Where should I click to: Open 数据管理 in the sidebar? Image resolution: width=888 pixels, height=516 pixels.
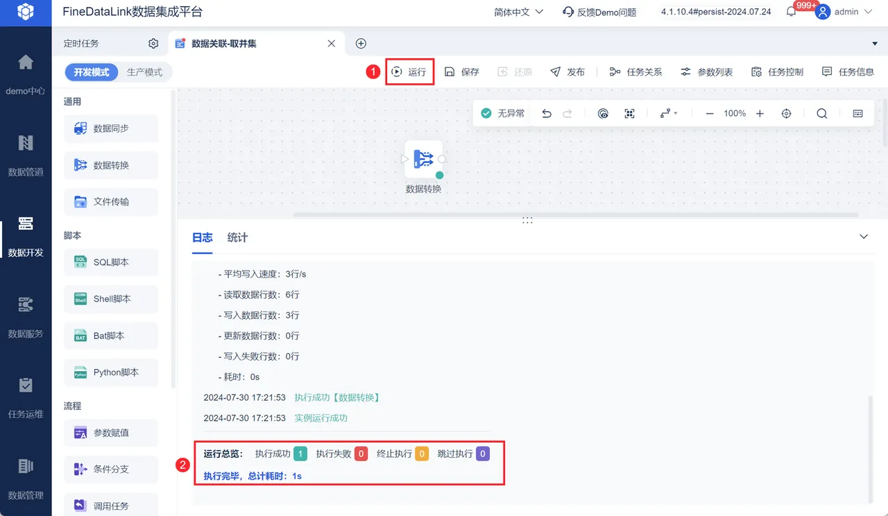(x=26, y=479)
